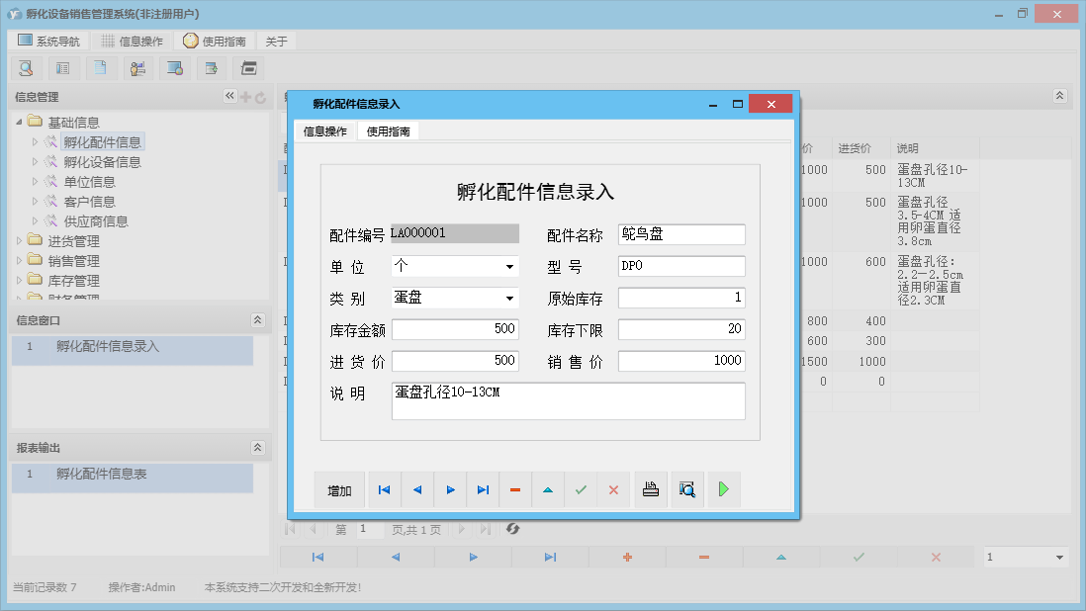The width and height of the screenshot is (1086, 611).
Task: Click into the 配件名称 text field
Action: pyautogui.click(x=680, y=235)
